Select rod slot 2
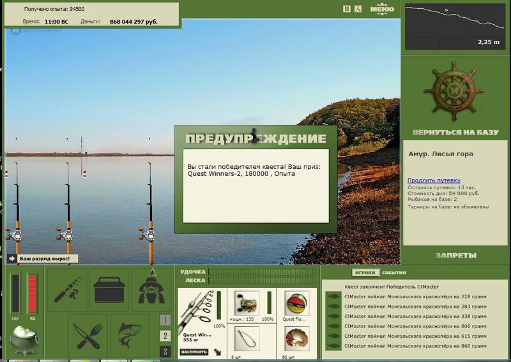The height and width of the screenshot is (362, 511). tap(165, 336)
